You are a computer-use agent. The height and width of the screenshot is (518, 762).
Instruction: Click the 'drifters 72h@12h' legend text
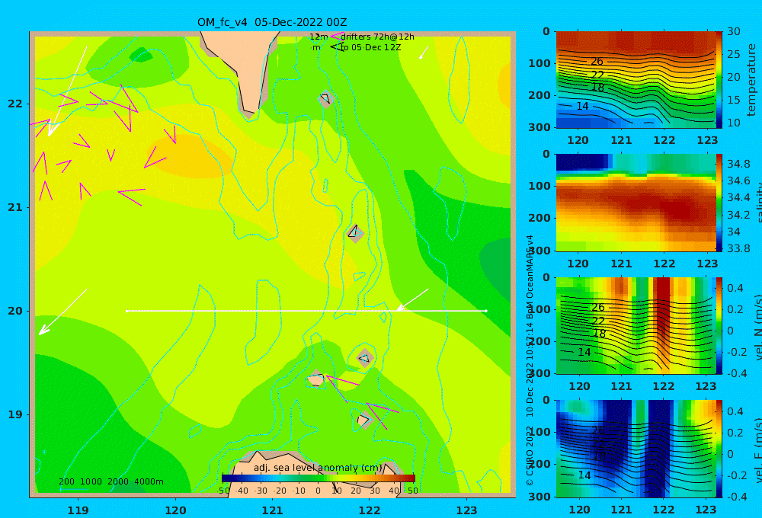point(377,37)
